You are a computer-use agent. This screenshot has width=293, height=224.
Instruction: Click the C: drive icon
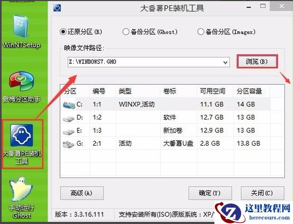click(69, 105)
